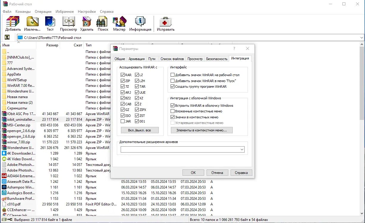Switch to the Список файлов tab
365x223 pixels.
[x=172, y=59]
